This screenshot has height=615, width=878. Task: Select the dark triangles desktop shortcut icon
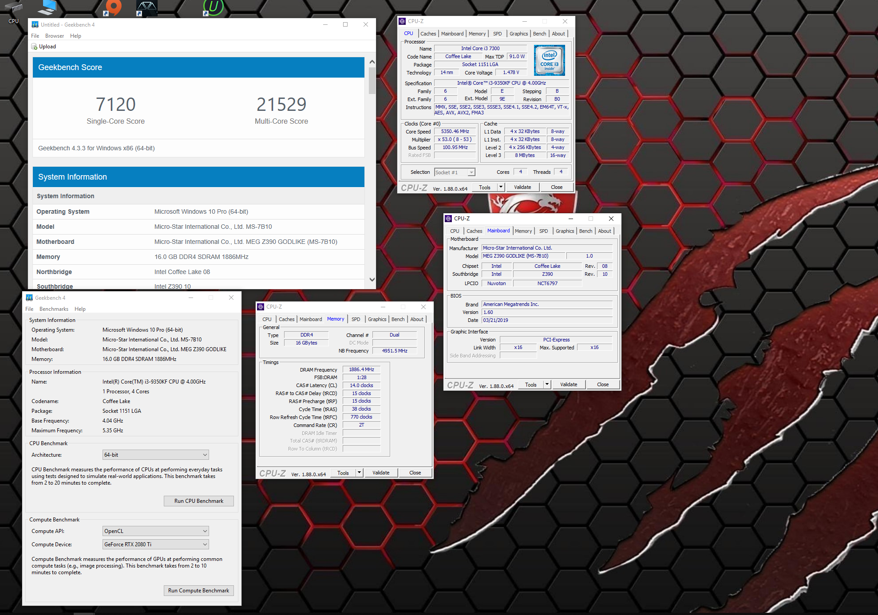[146, 8]
